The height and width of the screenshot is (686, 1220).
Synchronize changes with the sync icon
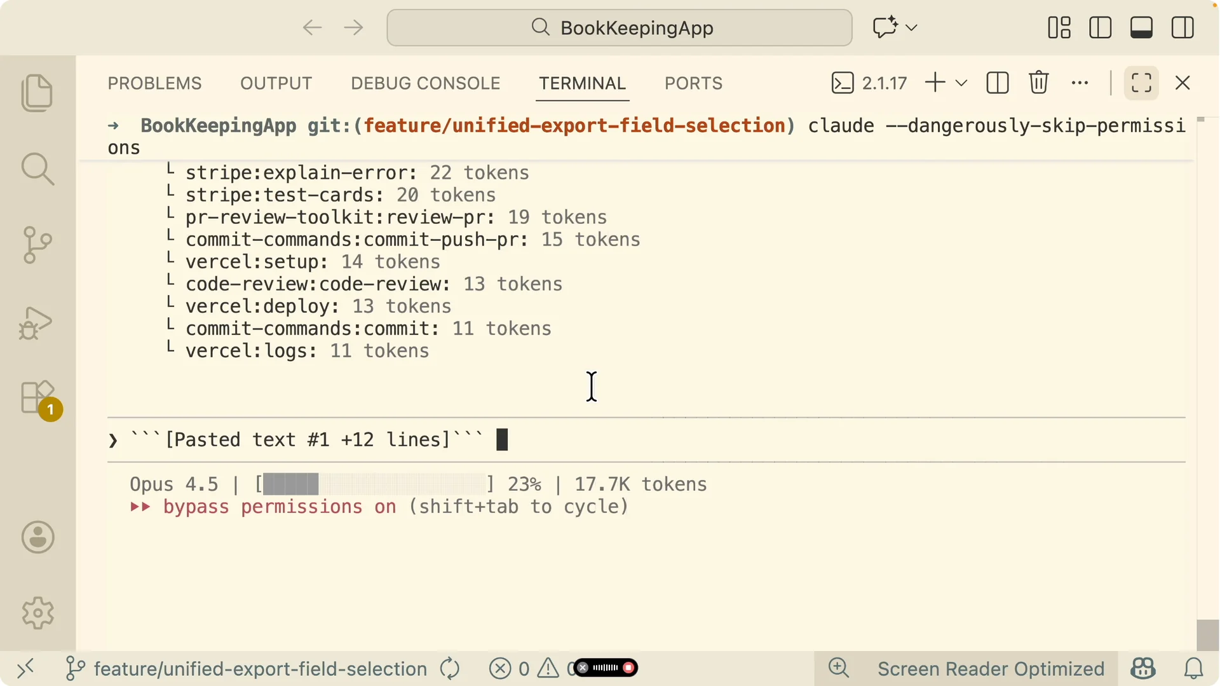tap(450, 669)
